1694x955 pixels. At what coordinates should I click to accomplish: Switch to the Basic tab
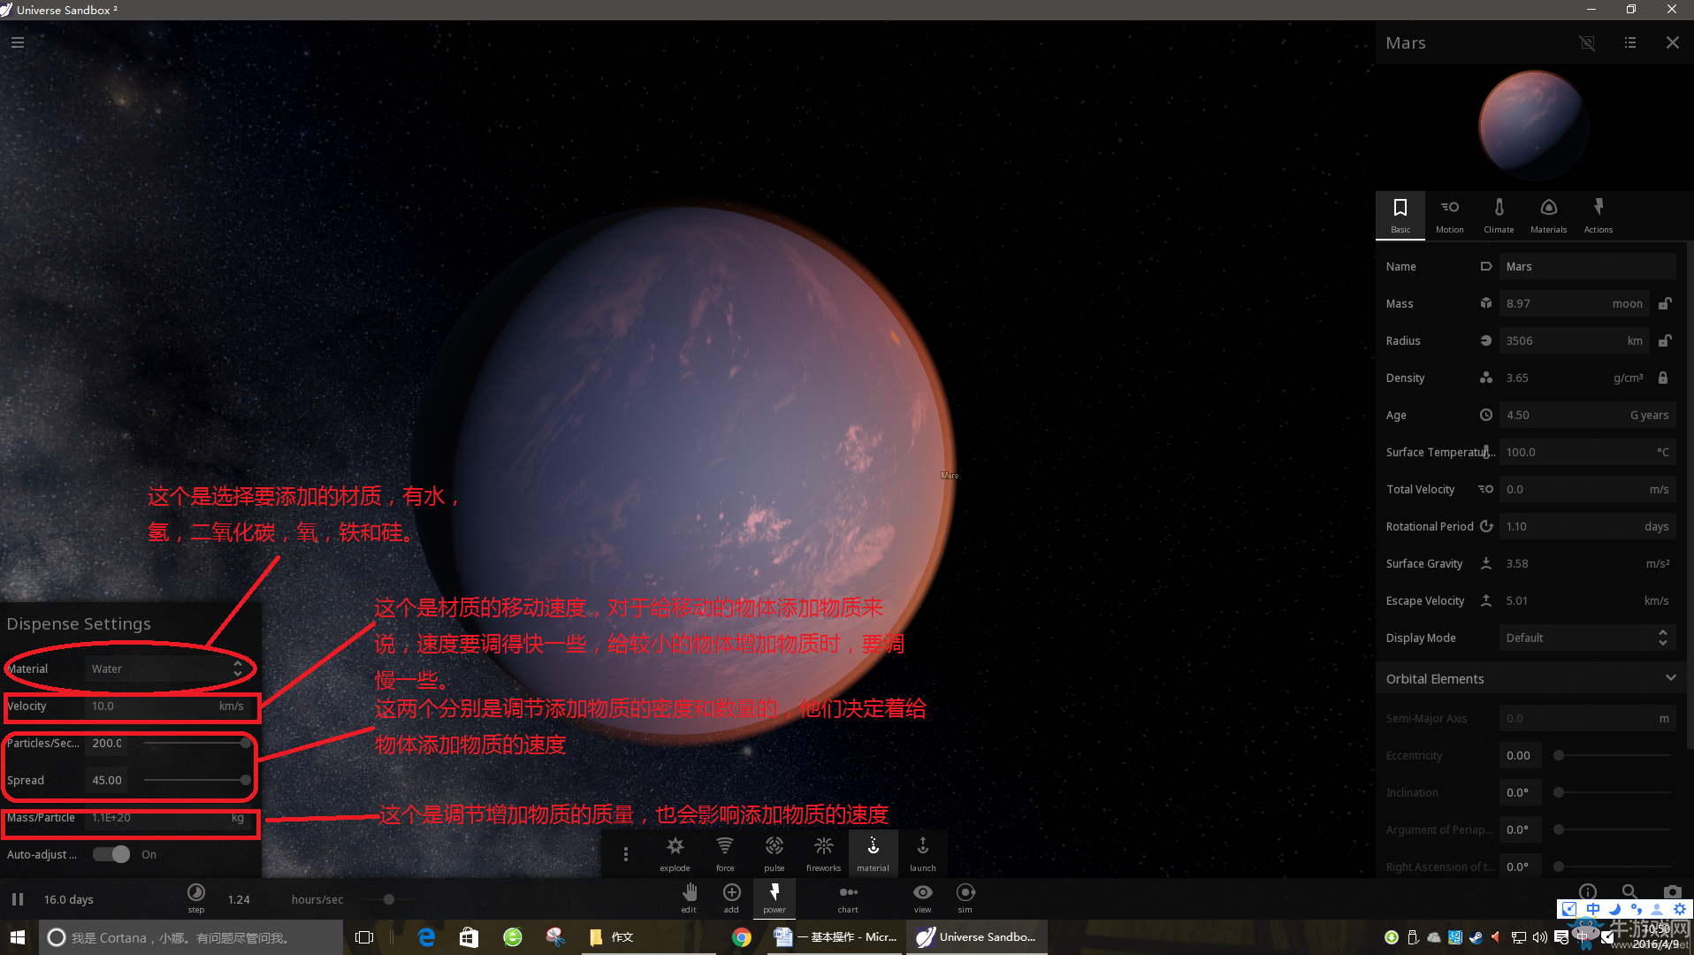click(x=1400, y=216)
